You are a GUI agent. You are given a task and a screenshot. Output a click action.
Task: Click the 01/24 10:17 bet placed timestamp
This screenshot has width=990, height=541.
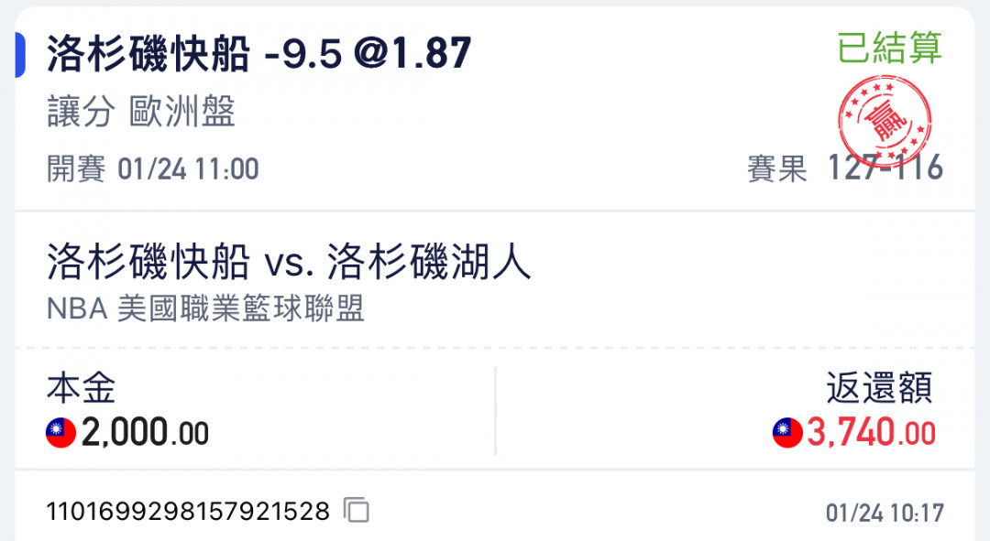coord(885,513)
